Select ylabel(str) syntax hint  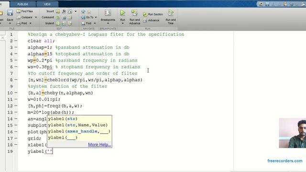coord(63,118)
